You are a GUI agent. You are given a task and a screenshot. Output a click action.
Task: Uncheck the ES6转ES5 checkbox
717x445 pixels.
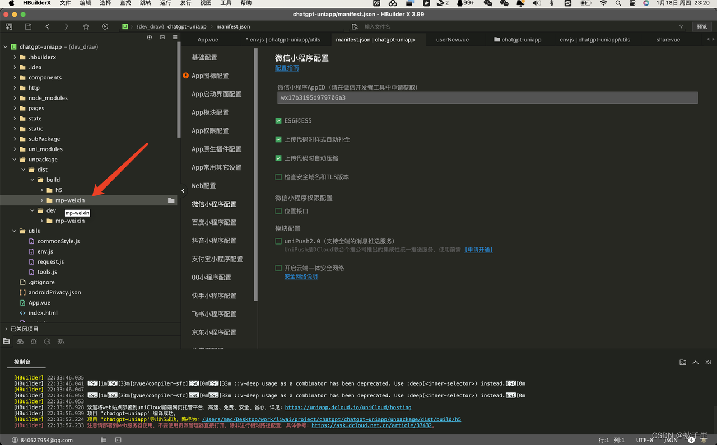click(278, 121)
